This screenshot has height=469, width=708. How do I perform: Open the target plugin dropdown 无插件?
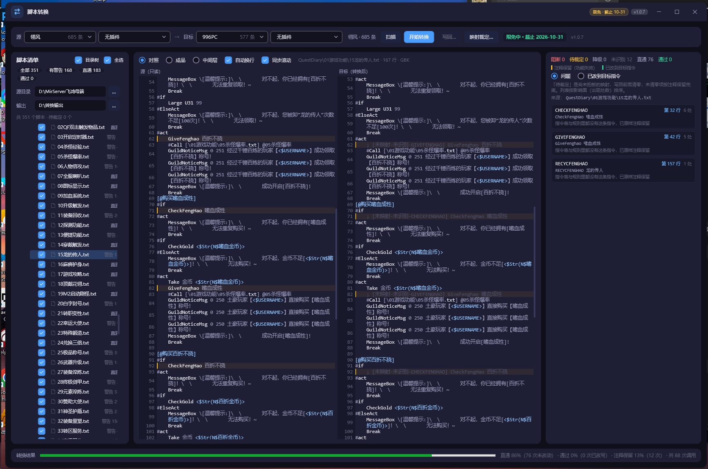[x=306, y=37]
